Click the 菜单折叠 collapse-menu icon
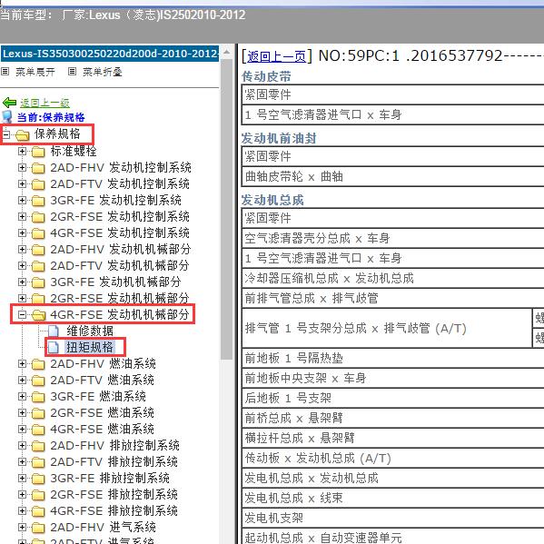 pos(72,72)
